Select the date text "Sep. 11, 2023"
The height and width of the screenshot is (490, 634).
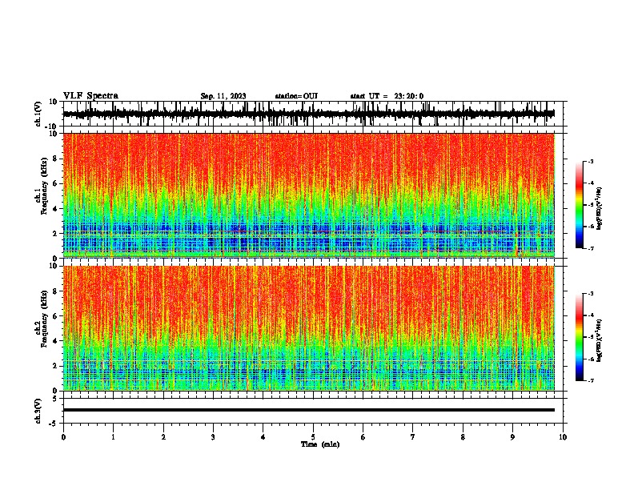[x=223, y=96]
